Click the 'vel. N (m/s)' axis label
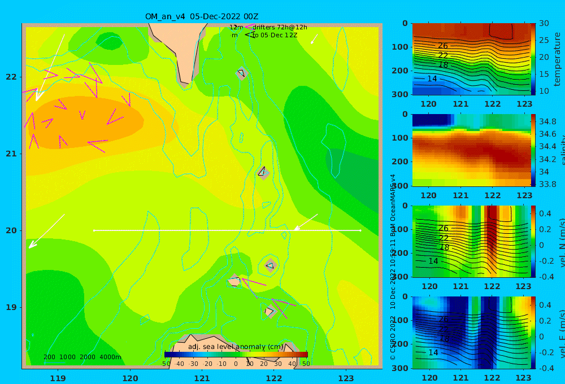Screen dimensions: 565x384 pyautogui.click(x=562, y=242)
